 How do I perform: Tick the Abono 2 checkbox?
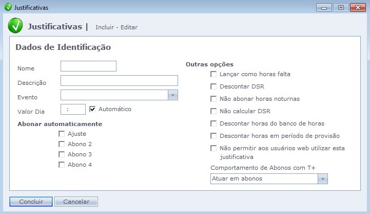click(x=62, y=144)
